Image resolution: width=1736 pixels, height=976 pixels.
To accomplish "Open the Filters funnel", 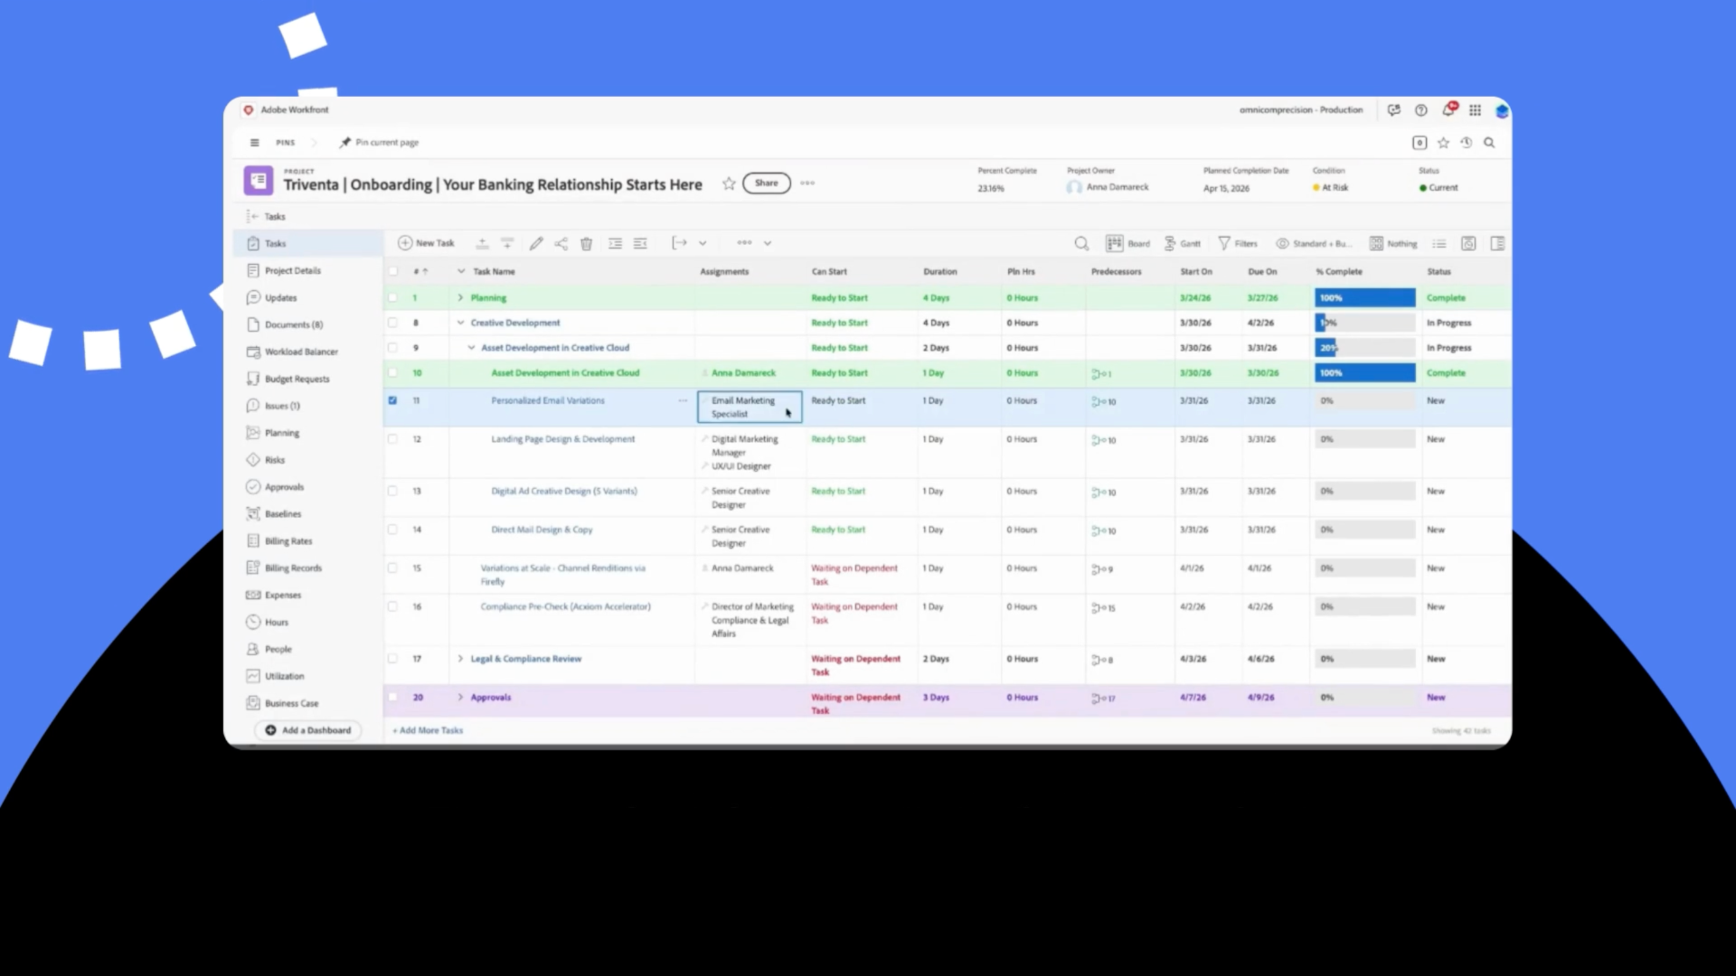I will coord(1237,243).
